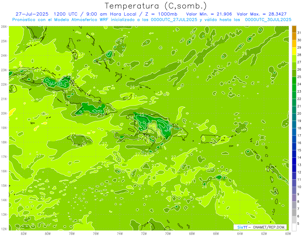Click the longitude axis label "64W"
This screenshot has width=306, height=237.
coord(240,233)
